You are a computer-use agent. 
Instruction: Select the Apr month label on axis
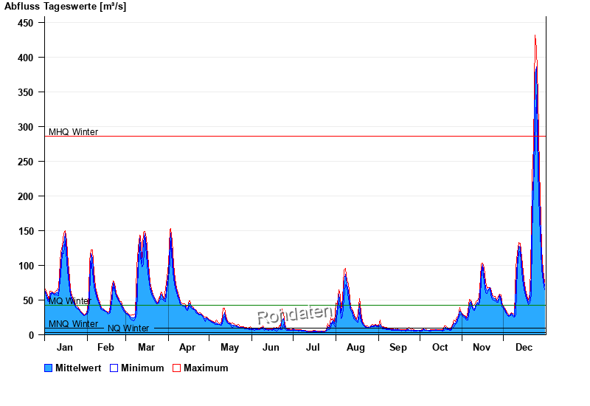click(187, 348)
